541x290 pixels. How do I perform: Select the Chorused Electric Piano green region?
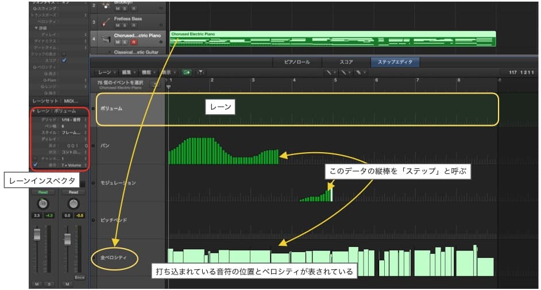333,38
